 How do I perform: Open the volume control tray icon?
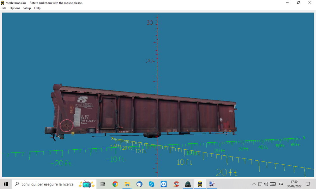266,184
